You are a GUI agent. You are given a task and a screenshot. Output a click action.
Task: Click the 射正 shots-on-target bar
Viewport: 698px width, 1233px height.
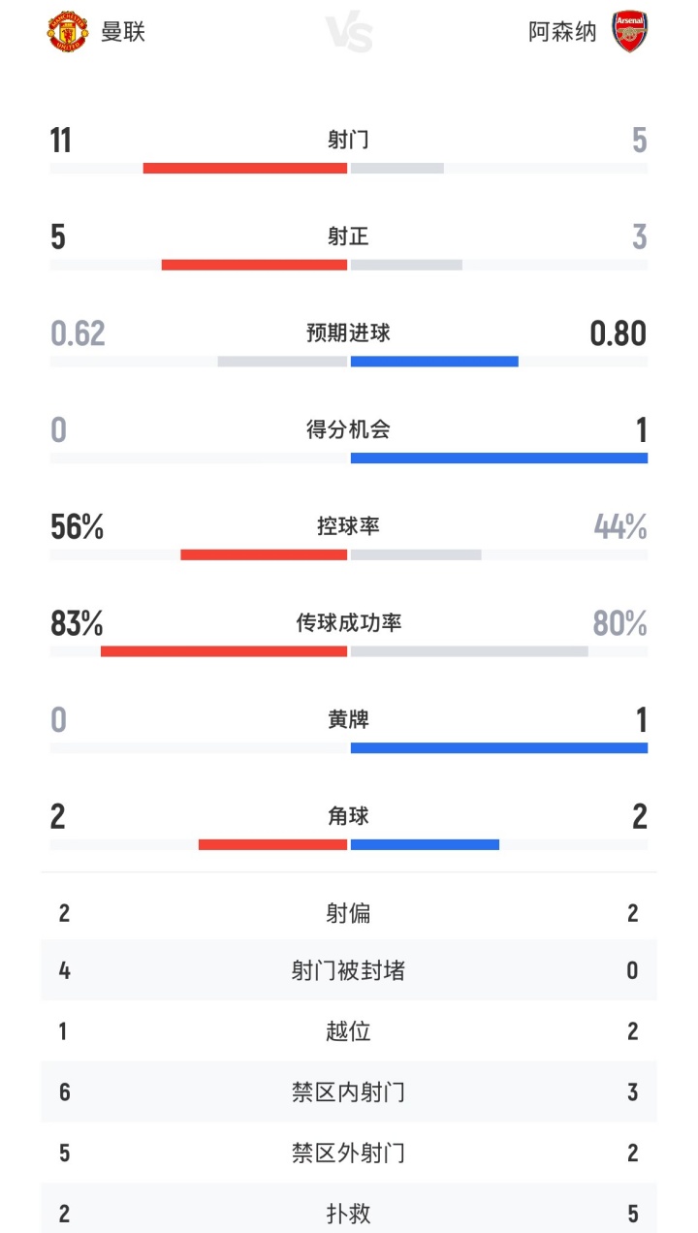pyautogui.click(x=349, y=263)
